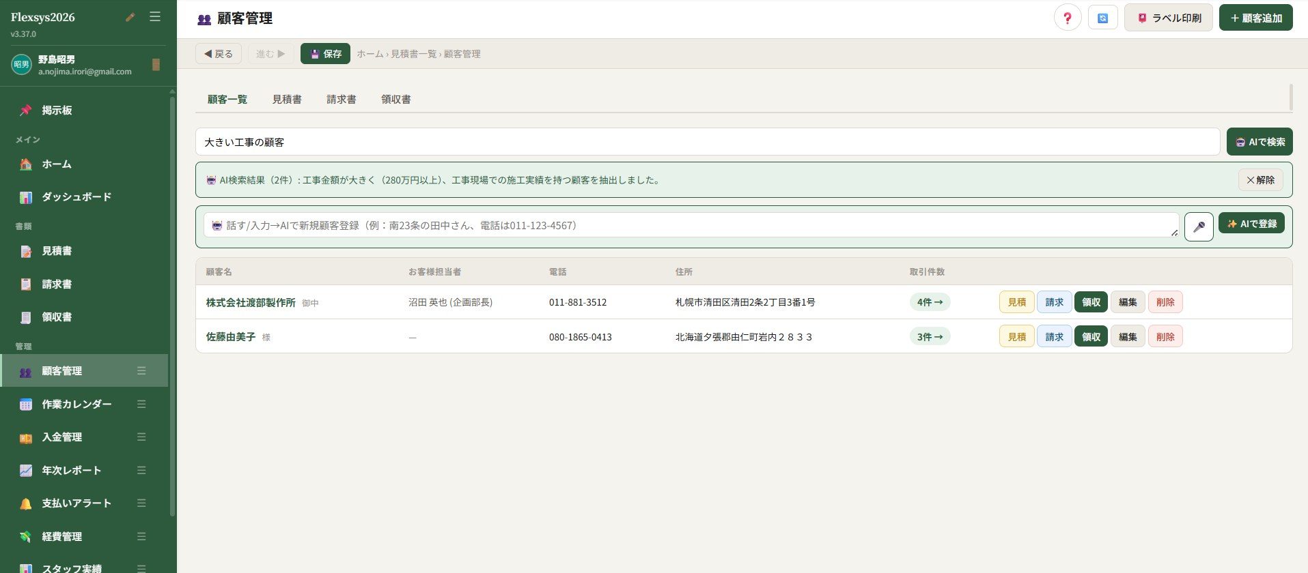The height and width of the screenshot is (573, 1308).
Task: Click the AI new customer registration text box
Action: coord(691,225)
